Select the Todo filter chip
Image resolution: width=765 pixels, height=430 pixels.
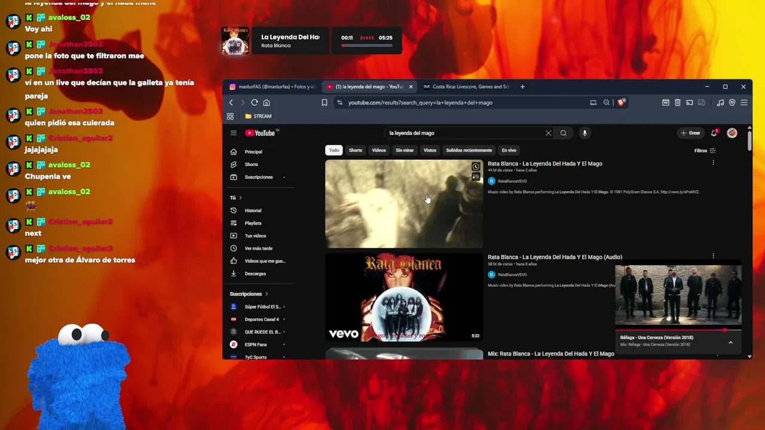334,150
